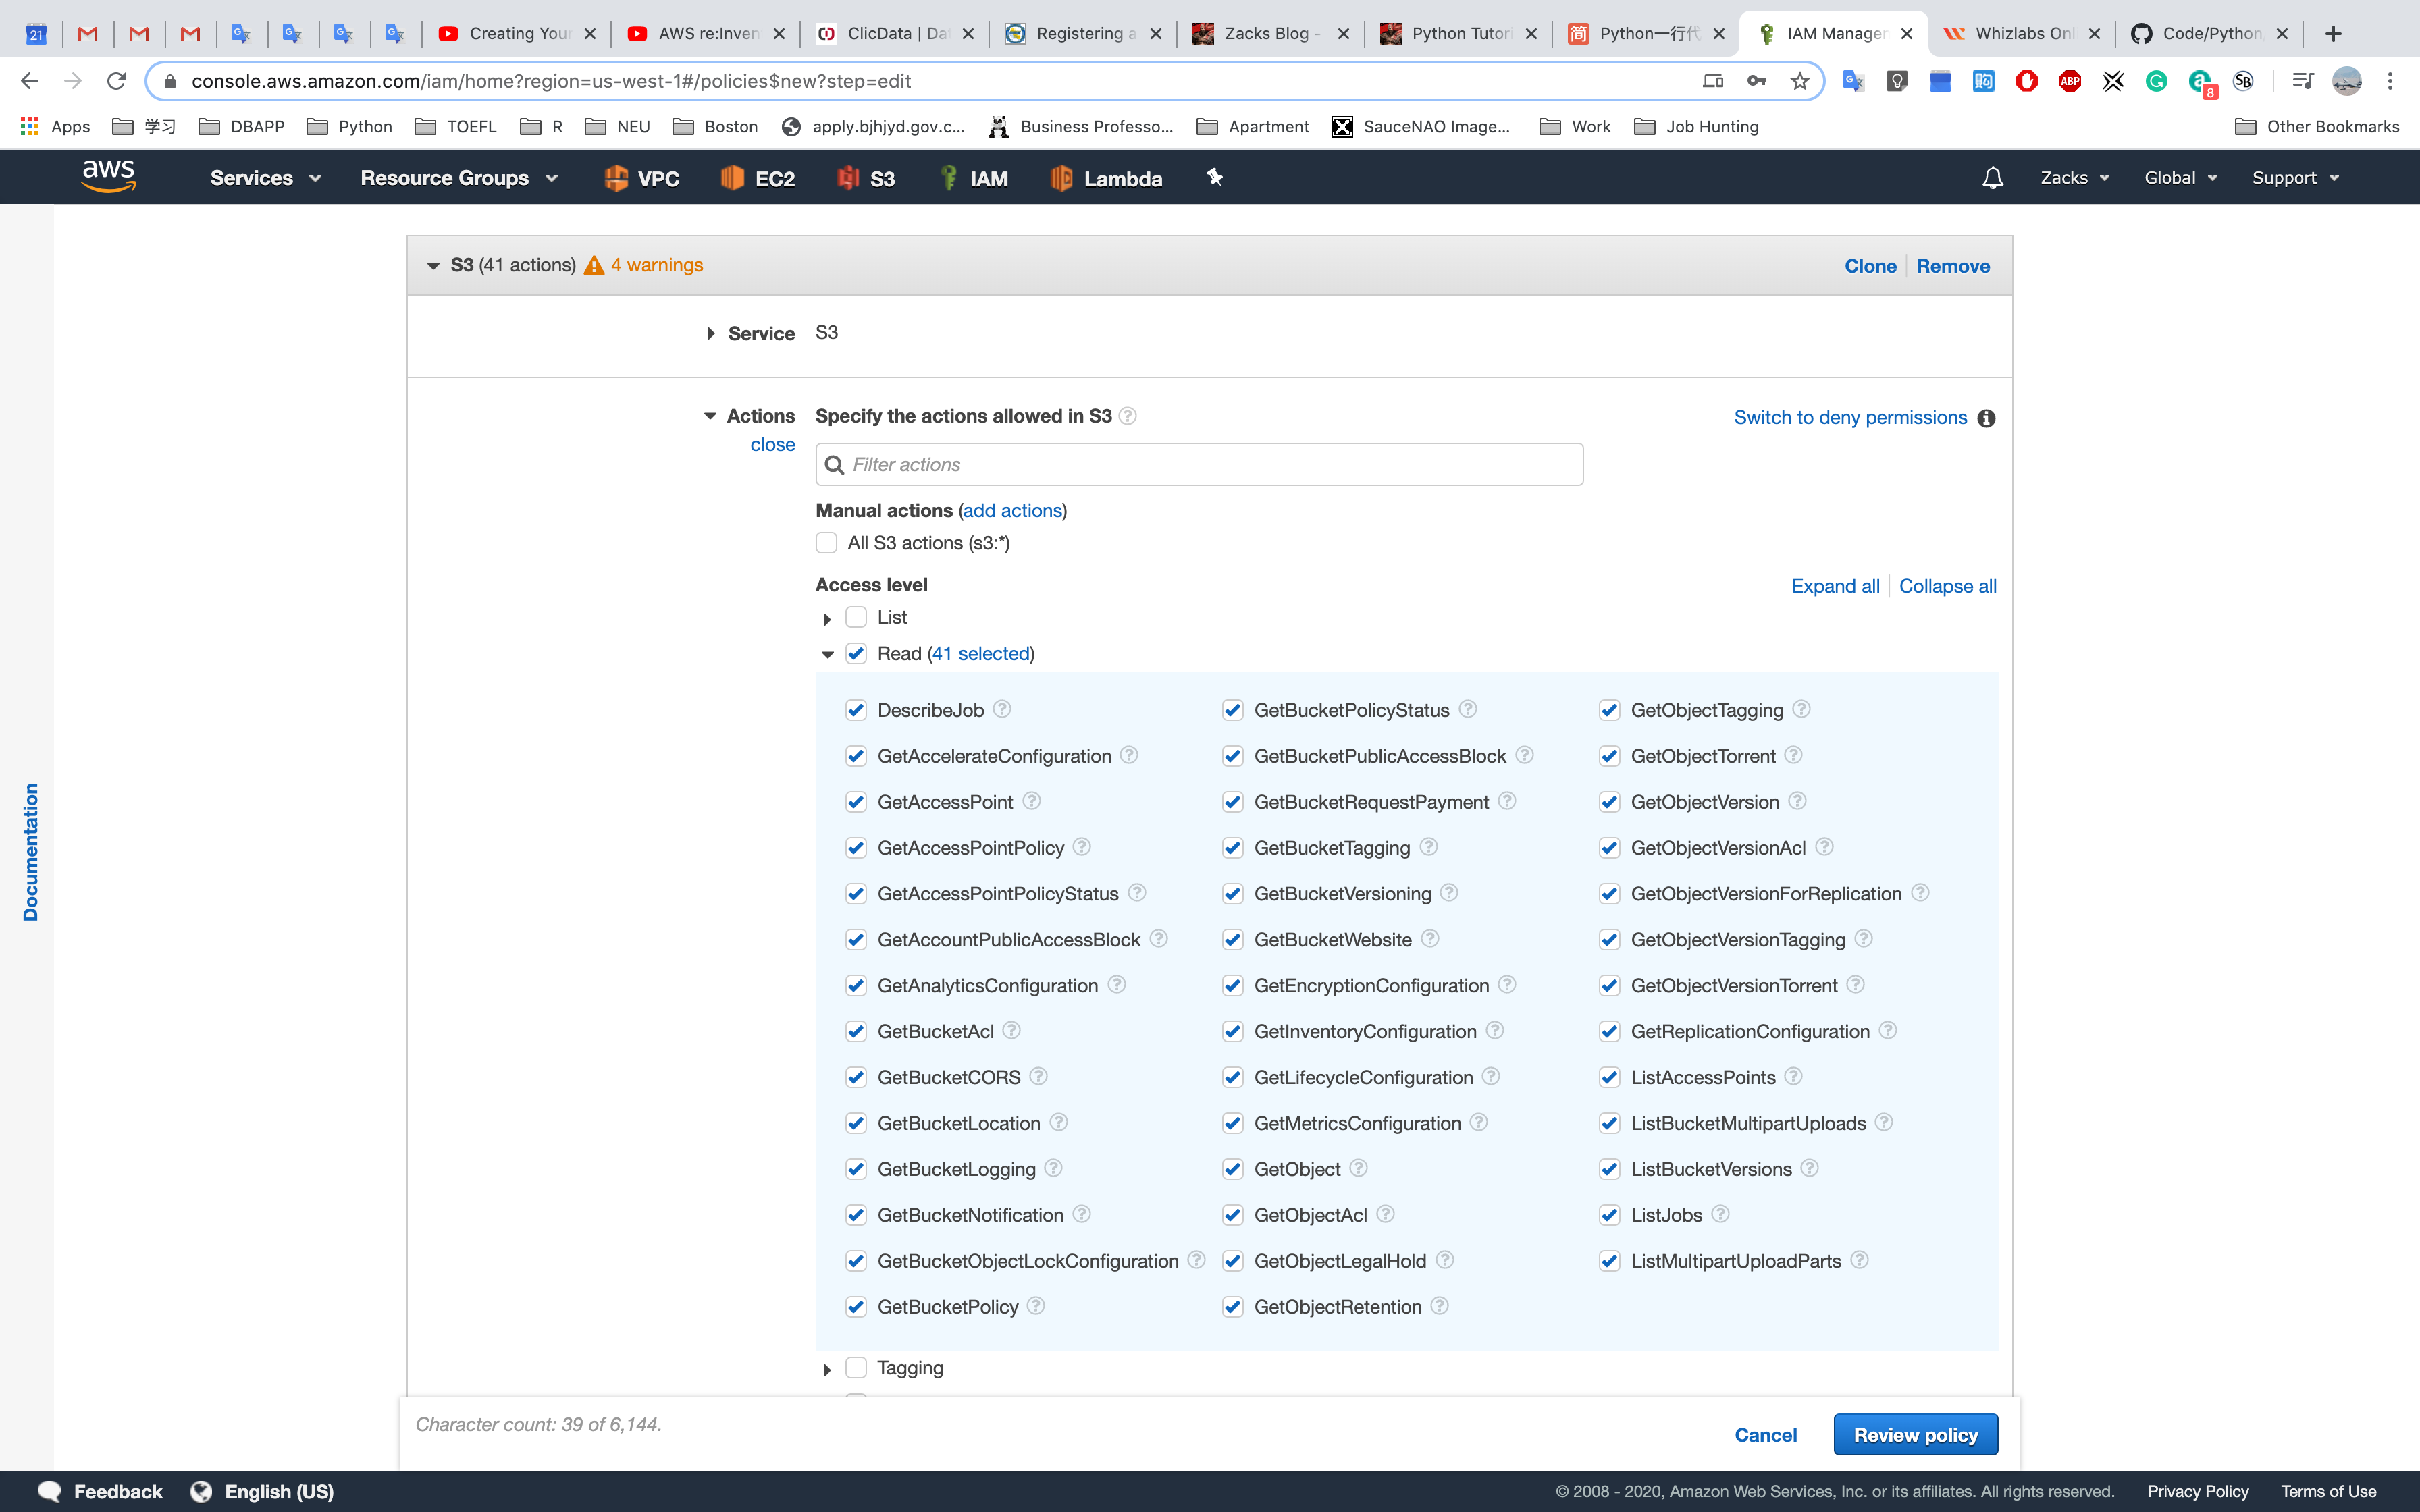Open the notifications bell icon
This screenshot has height=1512, width=2420.
pos(1992,178)
